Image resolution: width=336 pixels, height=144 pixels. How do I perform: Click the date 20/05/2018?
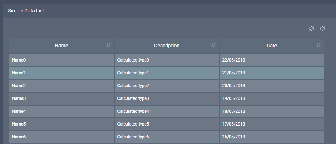233,86
